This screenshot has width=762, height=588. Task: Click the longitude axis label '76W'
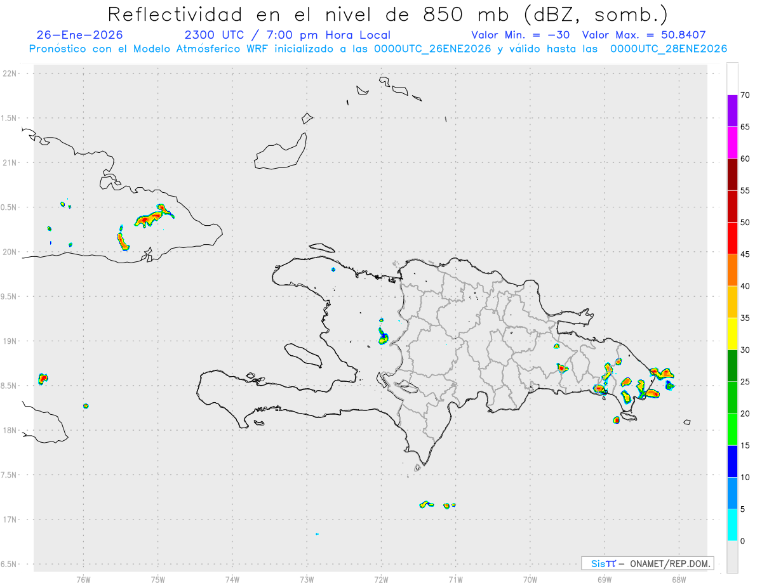coord(83,579)
